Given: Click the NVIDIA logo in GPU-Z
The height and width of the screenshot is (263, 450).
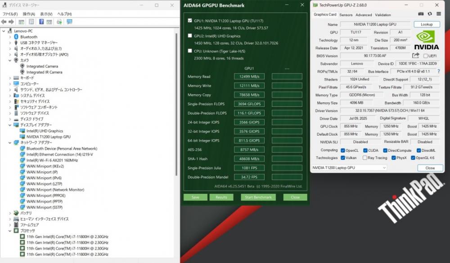Looking at the screenshot, I should click(x=426, y=40).
